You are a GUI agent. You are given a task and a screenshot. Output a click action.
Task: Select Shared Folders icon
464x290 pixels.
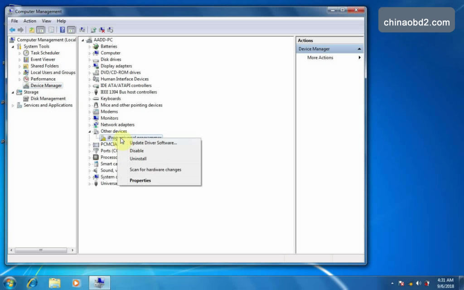pos(26,66)
